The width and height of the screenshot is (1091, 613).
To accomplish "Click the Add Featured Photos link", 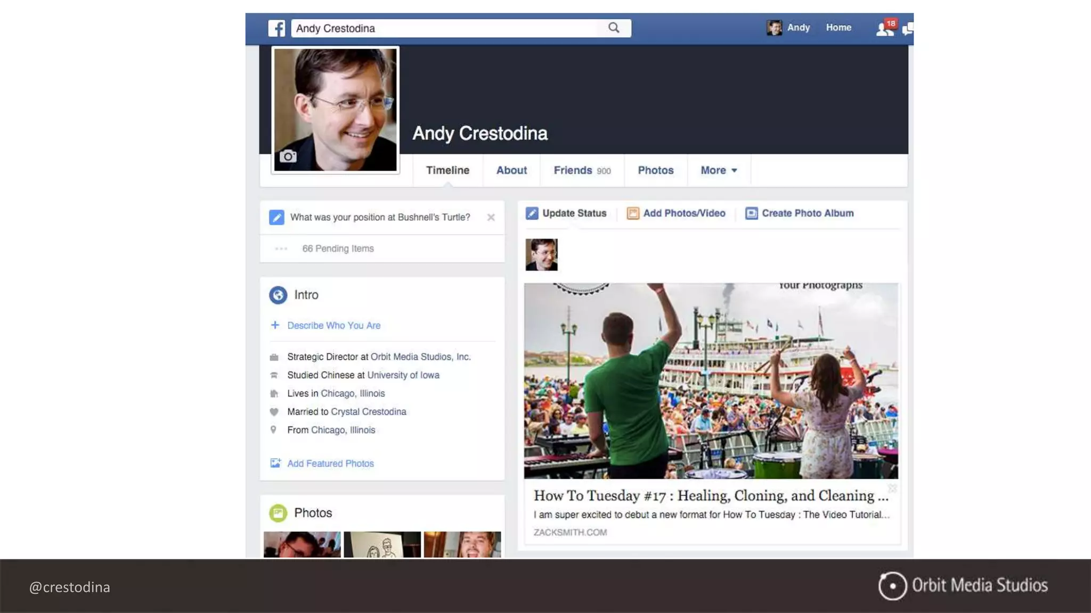I will [x=330, y=463].
